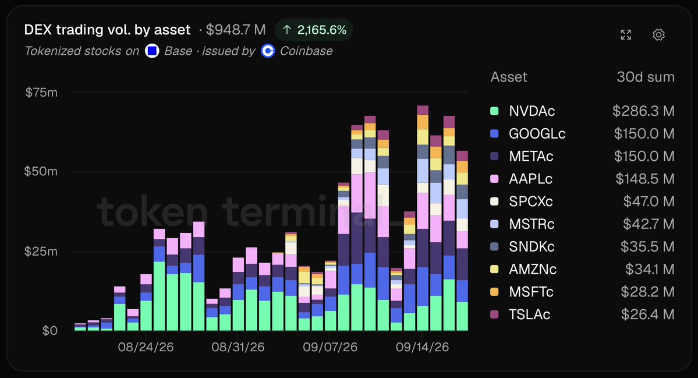The height and width of the screenshot is (378, 698).
Task: Click the 08/24/26 x-axis date label
Action: click(x=146, y=347)
